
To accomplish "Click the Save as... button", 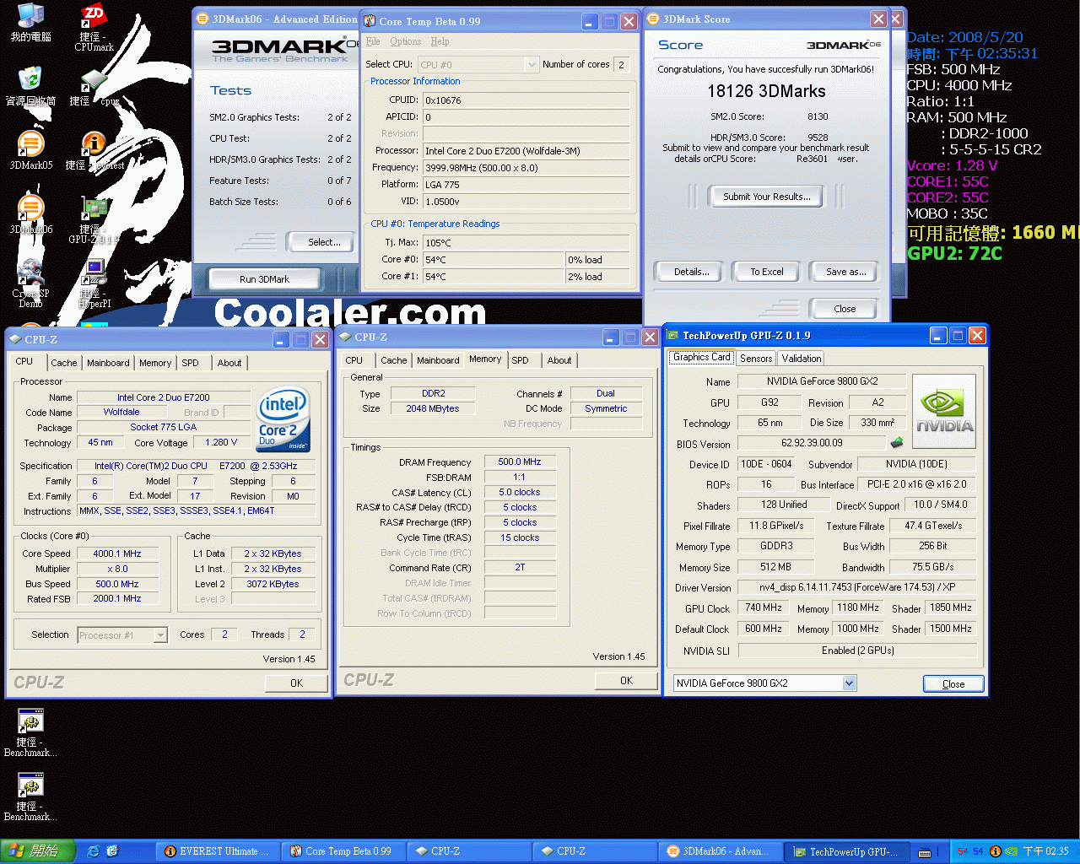I will click(x=845, y=272).
